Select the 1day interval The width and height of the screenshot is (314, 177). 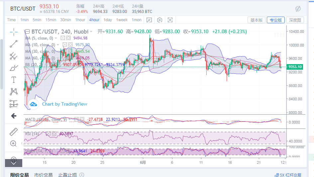108,20
